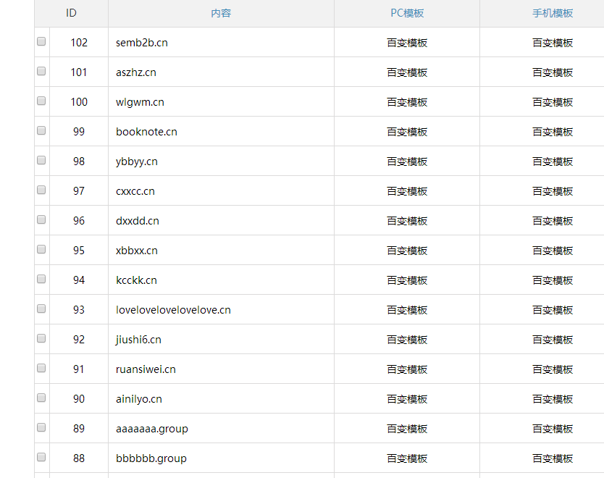Click PC template 百变模板 for ybbyy.cn
Screen dimensions: 604x478
pyautogui.click(x=407, y=162)
